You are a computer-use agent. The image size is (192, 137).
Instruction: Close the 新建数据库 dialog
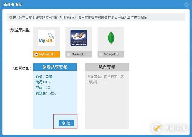pos(187,5)
